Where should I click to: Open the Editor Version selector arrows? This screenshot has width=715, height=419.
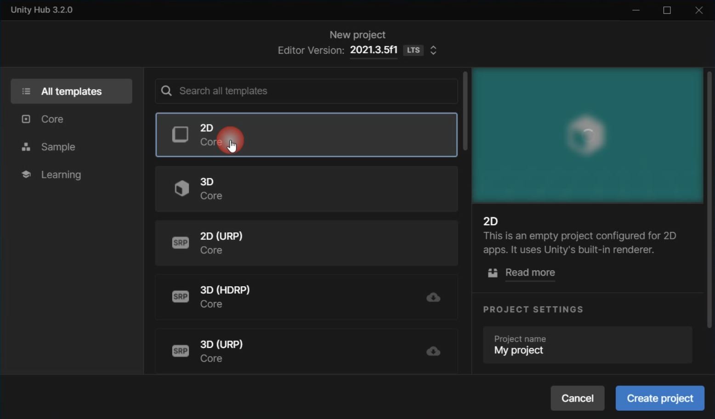(433, 50)
